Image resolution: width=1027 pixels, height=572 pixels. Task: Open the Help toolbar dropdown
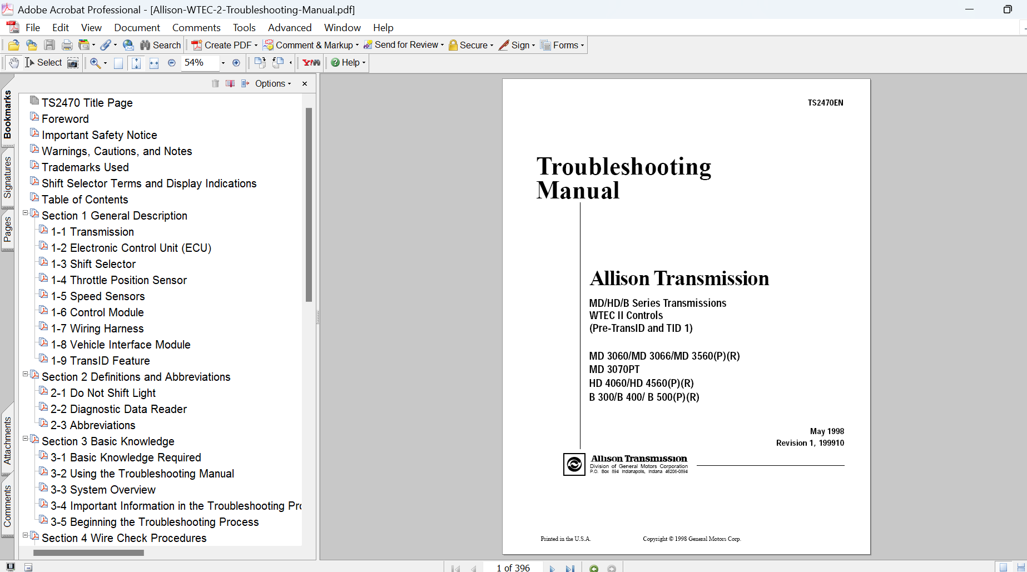[x=348, y=63]
